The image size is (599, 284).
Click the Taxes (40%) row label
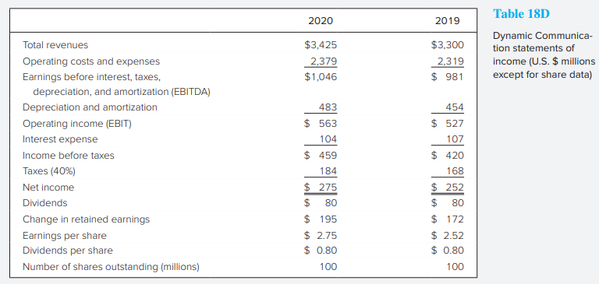pyautogui.click(x=49, y=171)
